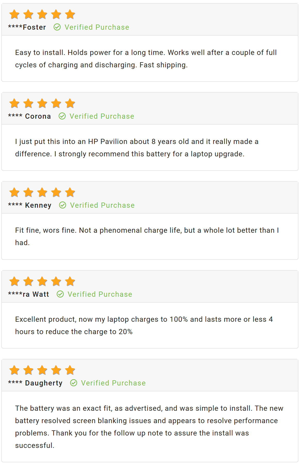Viewport: 300px width, 467px height.
Task: Click the first star in Foster's rating
Action: tap(14, 14)
